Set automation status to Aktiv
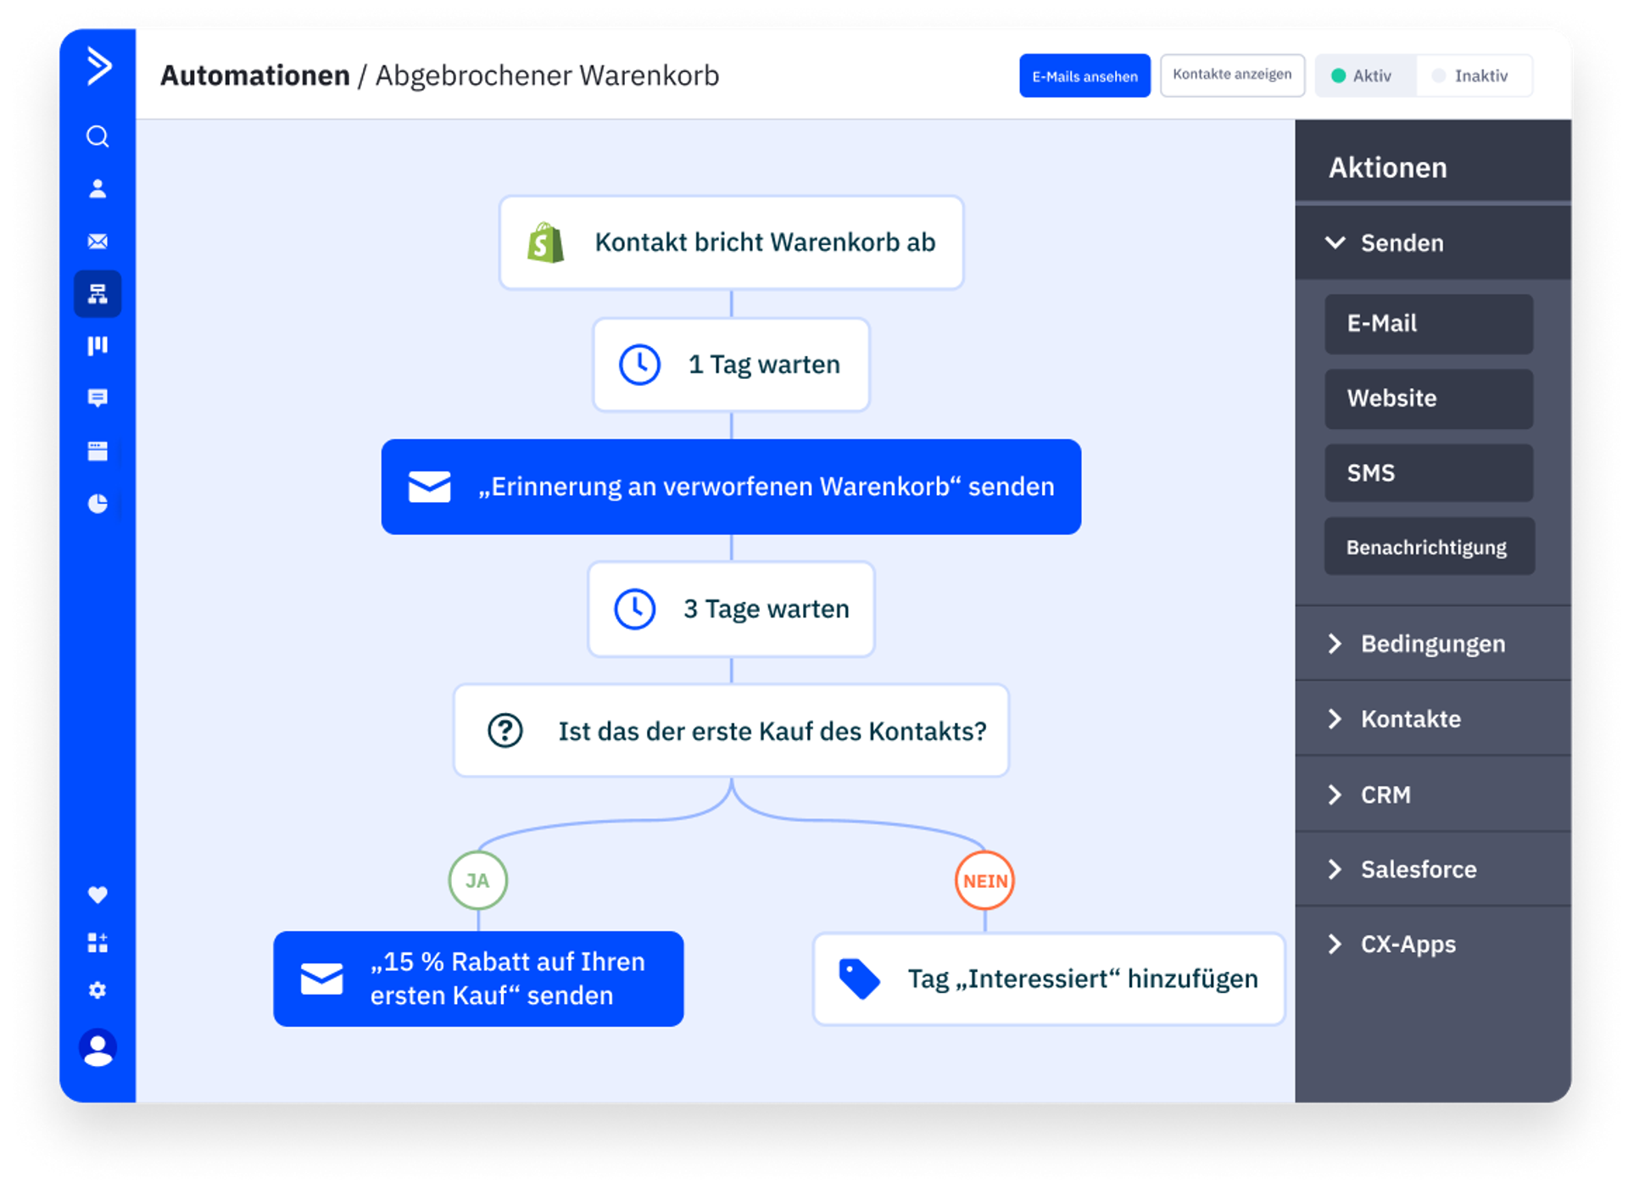The image size is (1628, 1188). point(1363,76)
